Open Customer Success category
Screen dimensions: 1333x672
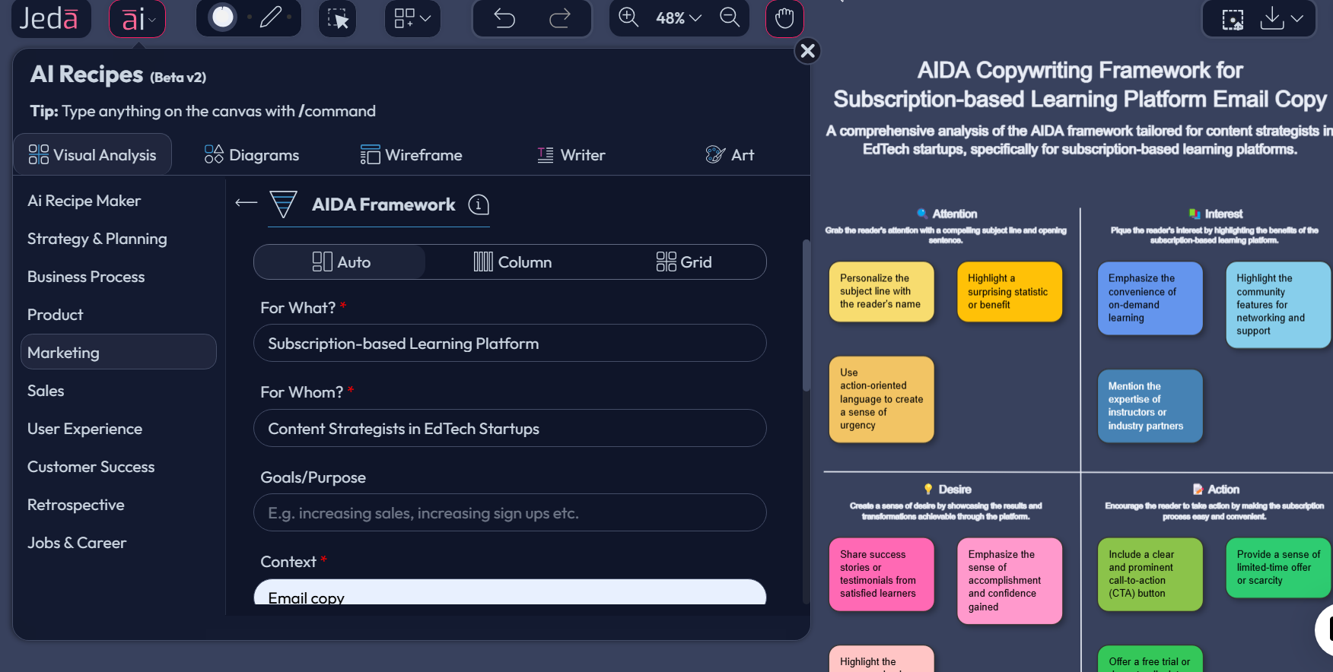tap(91, 467)
